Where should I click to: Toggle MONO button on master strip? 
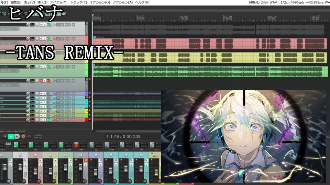8,145
